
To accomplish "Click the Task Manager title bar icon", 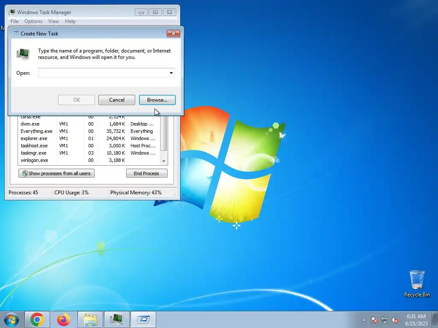I will click(12, 12).
